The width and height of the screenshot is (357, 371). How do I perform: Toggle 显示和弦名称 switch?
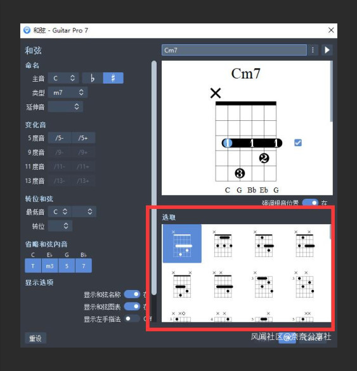click(133, 294)
